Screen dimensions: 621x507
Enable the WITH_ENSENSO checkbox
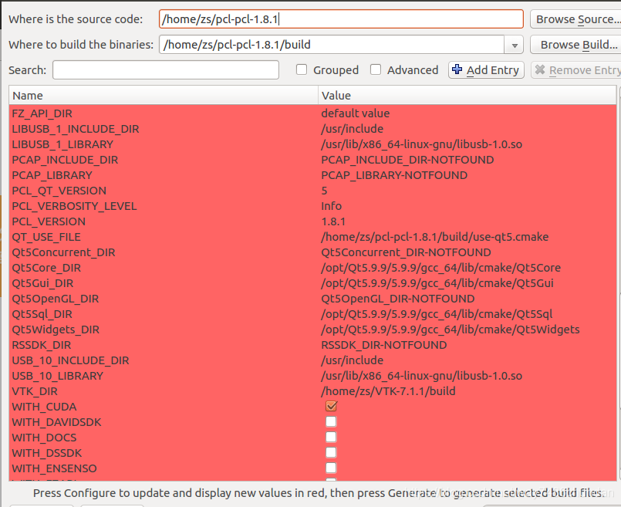pos(331,468)
